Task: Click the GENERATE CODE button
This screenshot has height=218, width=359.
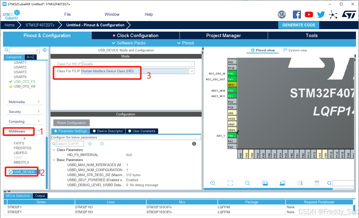Action: [x=299, y=25]
